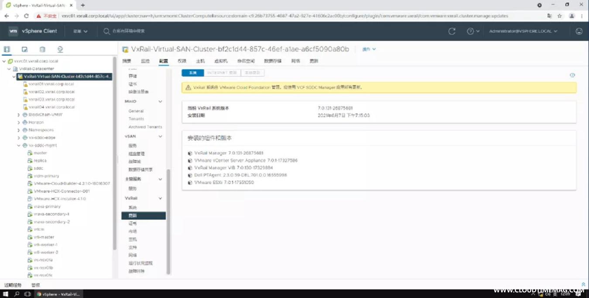
Task: Open the Hosts and Clusters inventory view
Action: (x=7, y=50)
